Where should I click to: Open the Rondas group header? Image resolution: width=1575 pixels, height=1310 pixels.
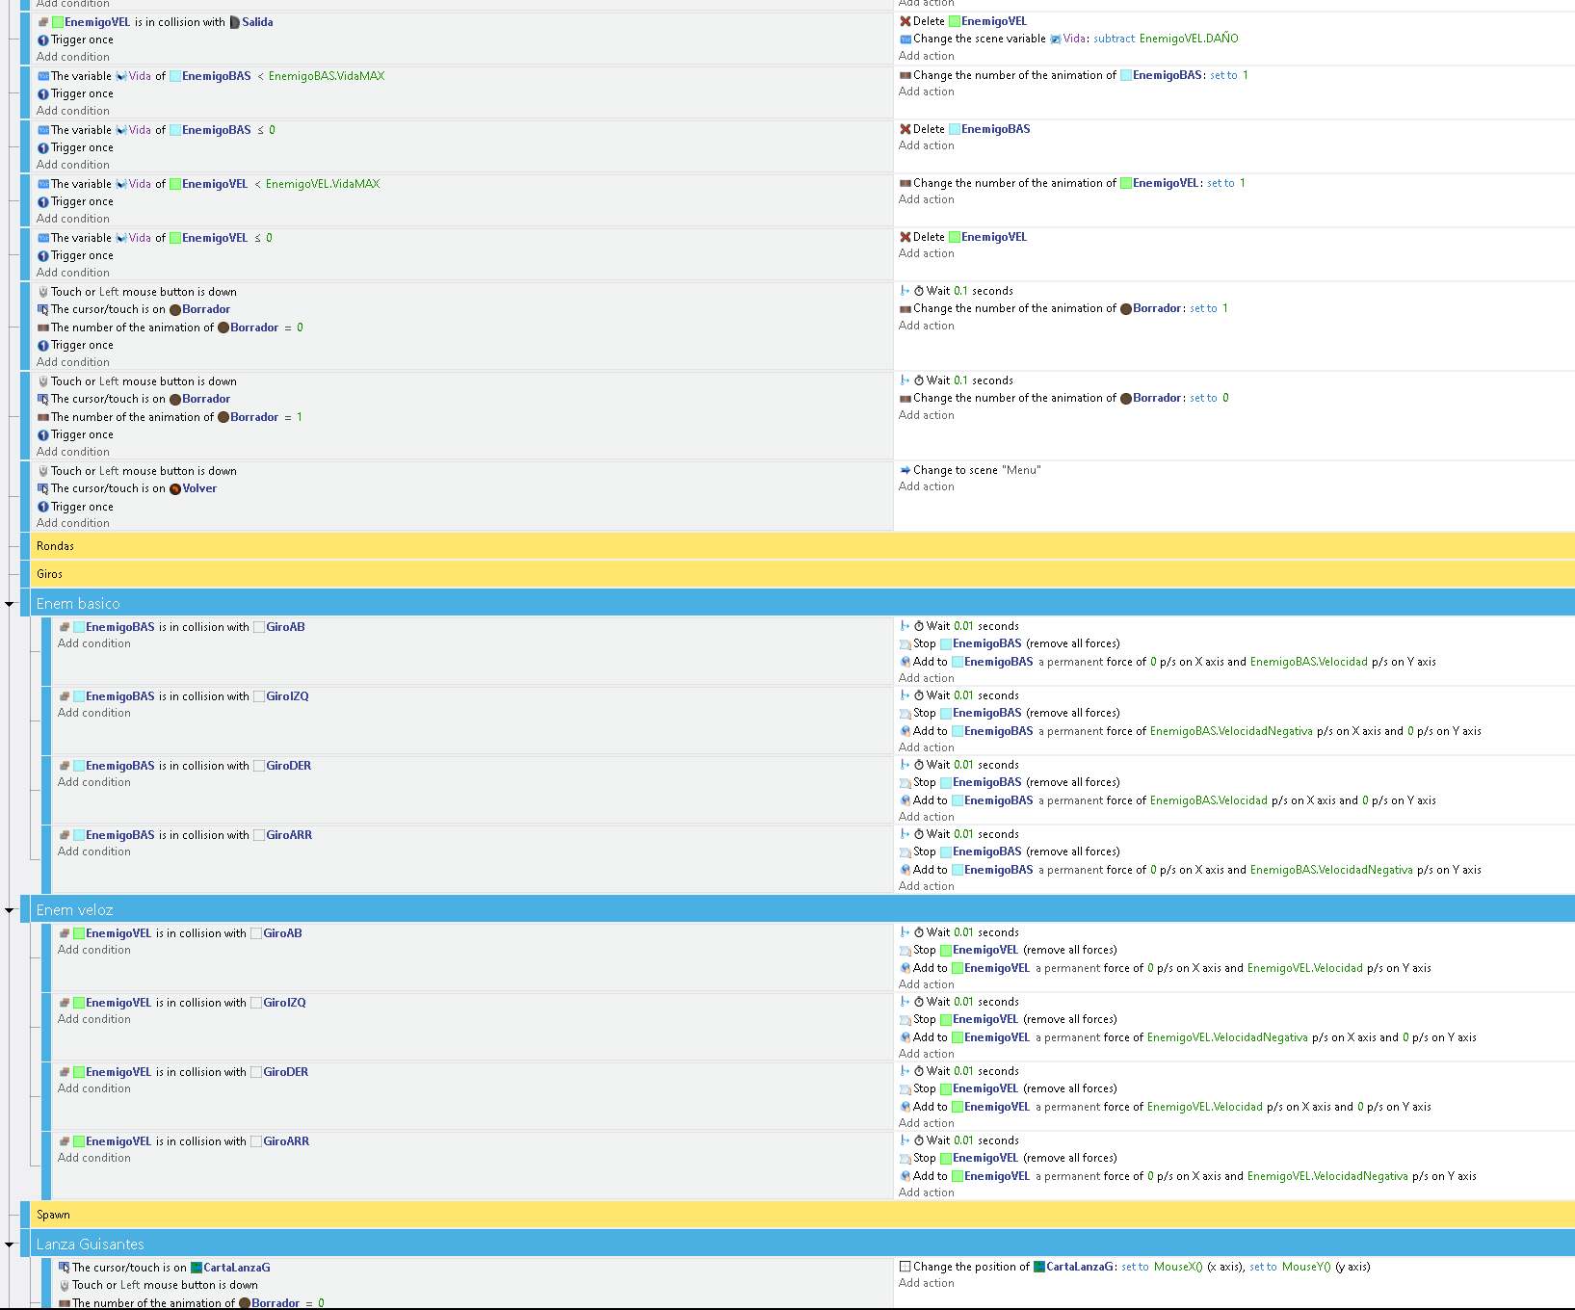[55, 545]
